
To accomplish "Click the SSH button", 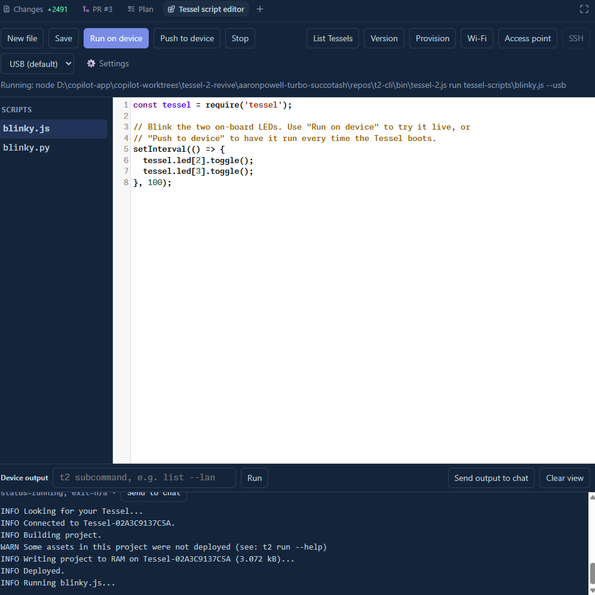I will [x=576, y=38].
